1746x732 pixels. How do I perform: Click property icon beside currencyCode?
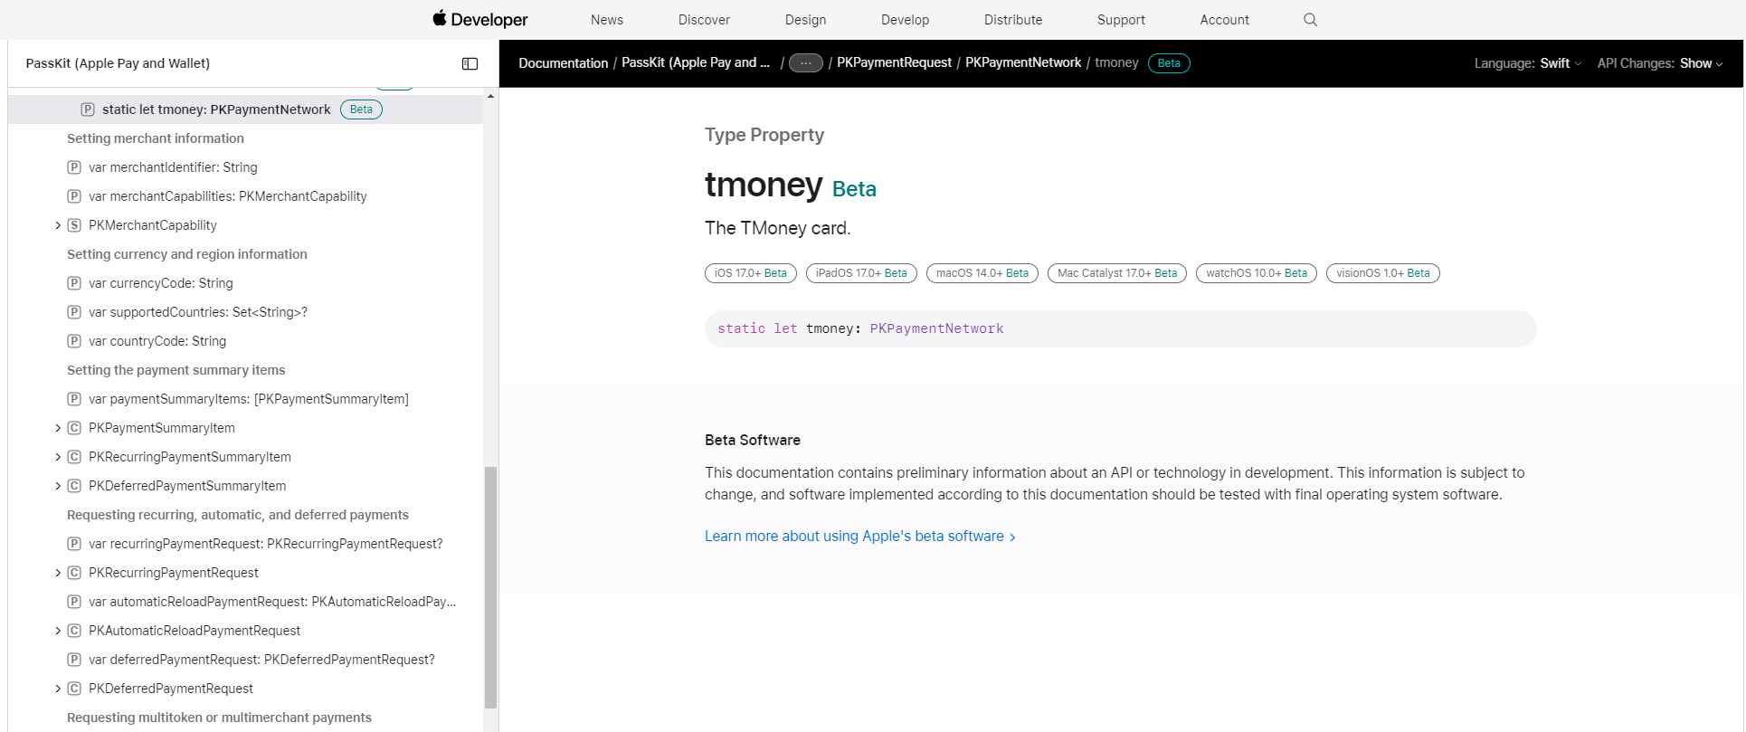(x=74, y=283)
